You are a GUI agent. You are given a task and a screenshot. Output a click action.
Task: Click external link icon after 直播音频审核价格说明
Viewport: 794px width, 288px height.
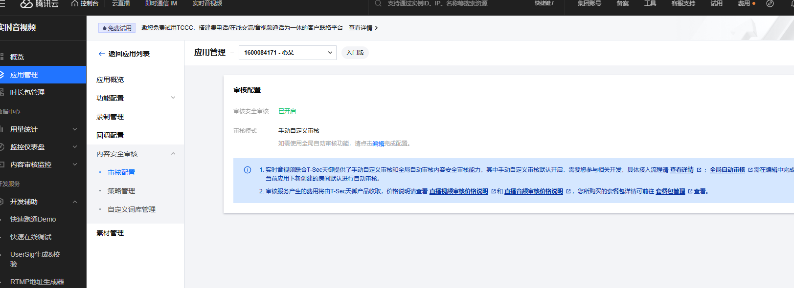tap(568, 191)
